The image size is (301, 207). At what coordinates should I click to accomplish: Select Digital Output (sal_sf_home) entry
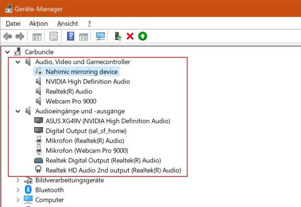coord(86,131)
